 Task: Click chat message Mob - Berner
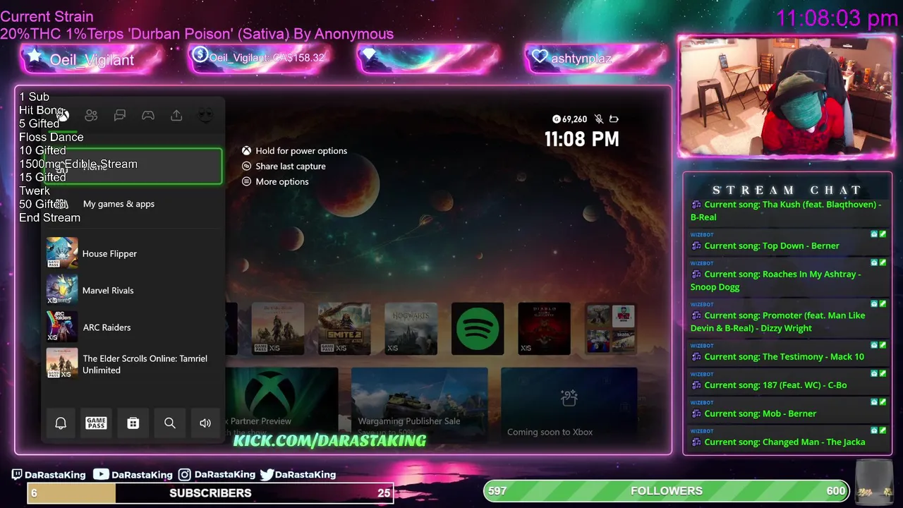[x=787, y=409]
